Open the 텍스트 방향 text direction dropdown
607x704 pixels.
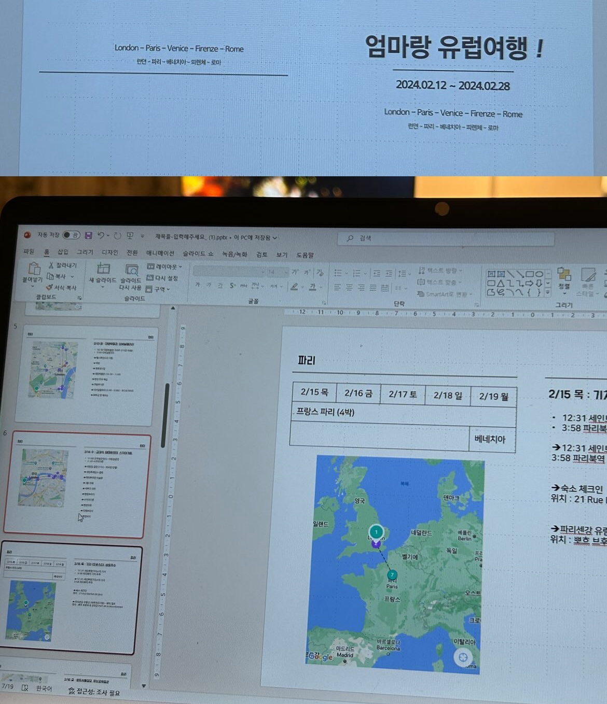[440, 271]
